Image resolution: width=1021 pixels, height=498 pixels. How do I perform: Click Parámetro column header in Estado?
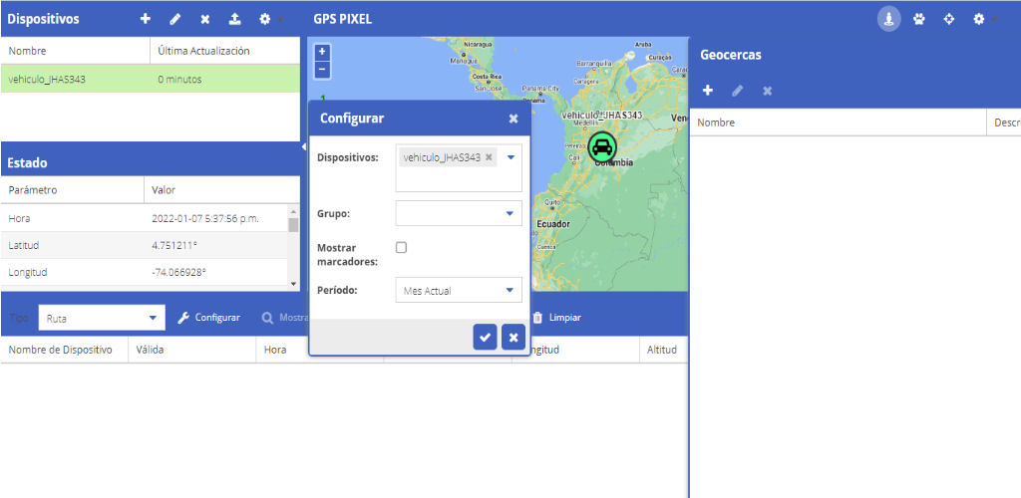(72, 190)
